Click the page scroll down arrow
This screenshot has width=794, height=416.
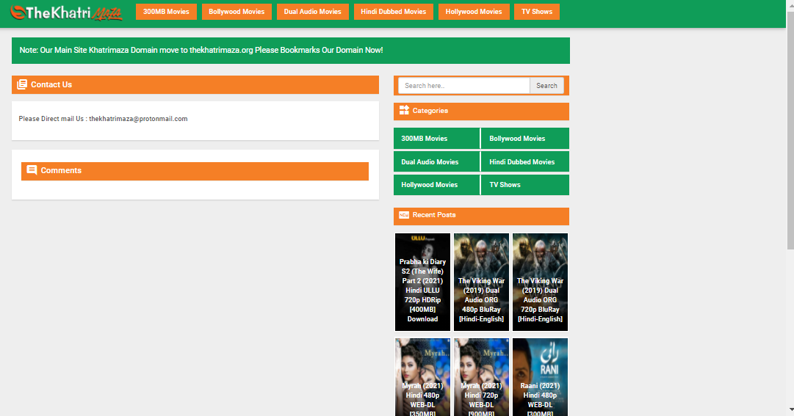pyautogui.click(x=790, y=410)
